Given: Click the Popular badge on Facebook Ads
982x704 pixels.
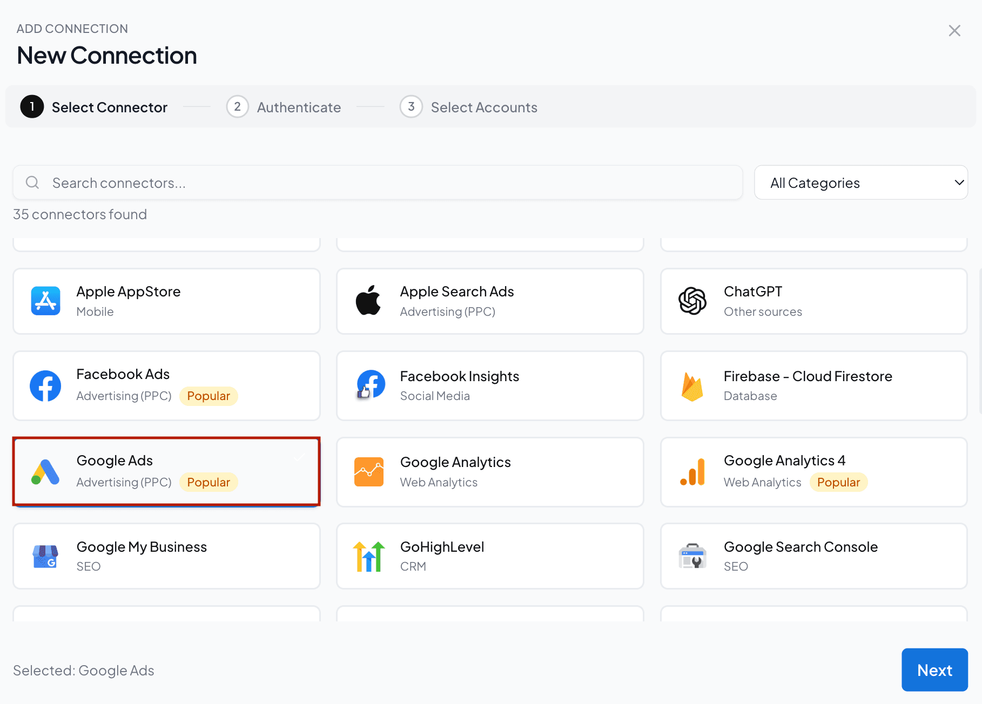Looking at the screenshot, I should click(x=208, y=396).
